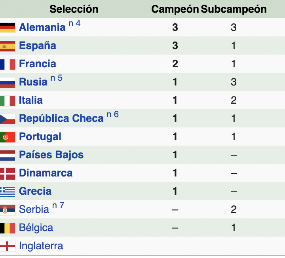Click the England flag icon
Screen dimensions: 285x258
pyautogui.click(x=8, y=246)
